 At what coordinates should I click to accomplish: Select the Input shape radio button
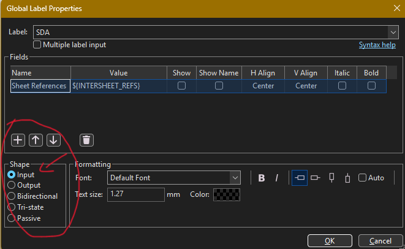tap(12, 175)
